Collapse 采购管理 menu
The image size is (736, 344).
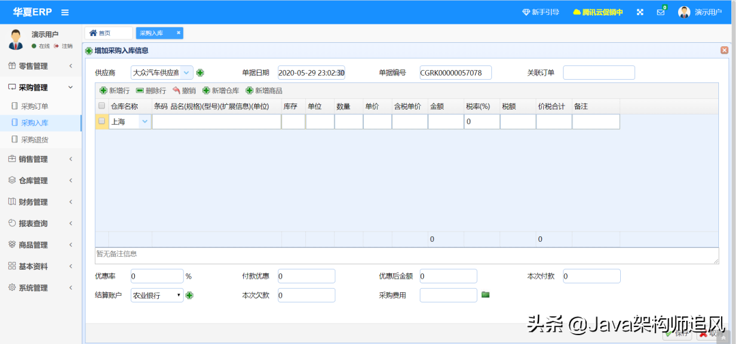coord(41,87)
